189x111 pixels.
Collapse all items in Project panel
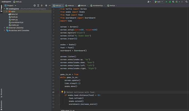pyautogui.click(x=42, y=6)
